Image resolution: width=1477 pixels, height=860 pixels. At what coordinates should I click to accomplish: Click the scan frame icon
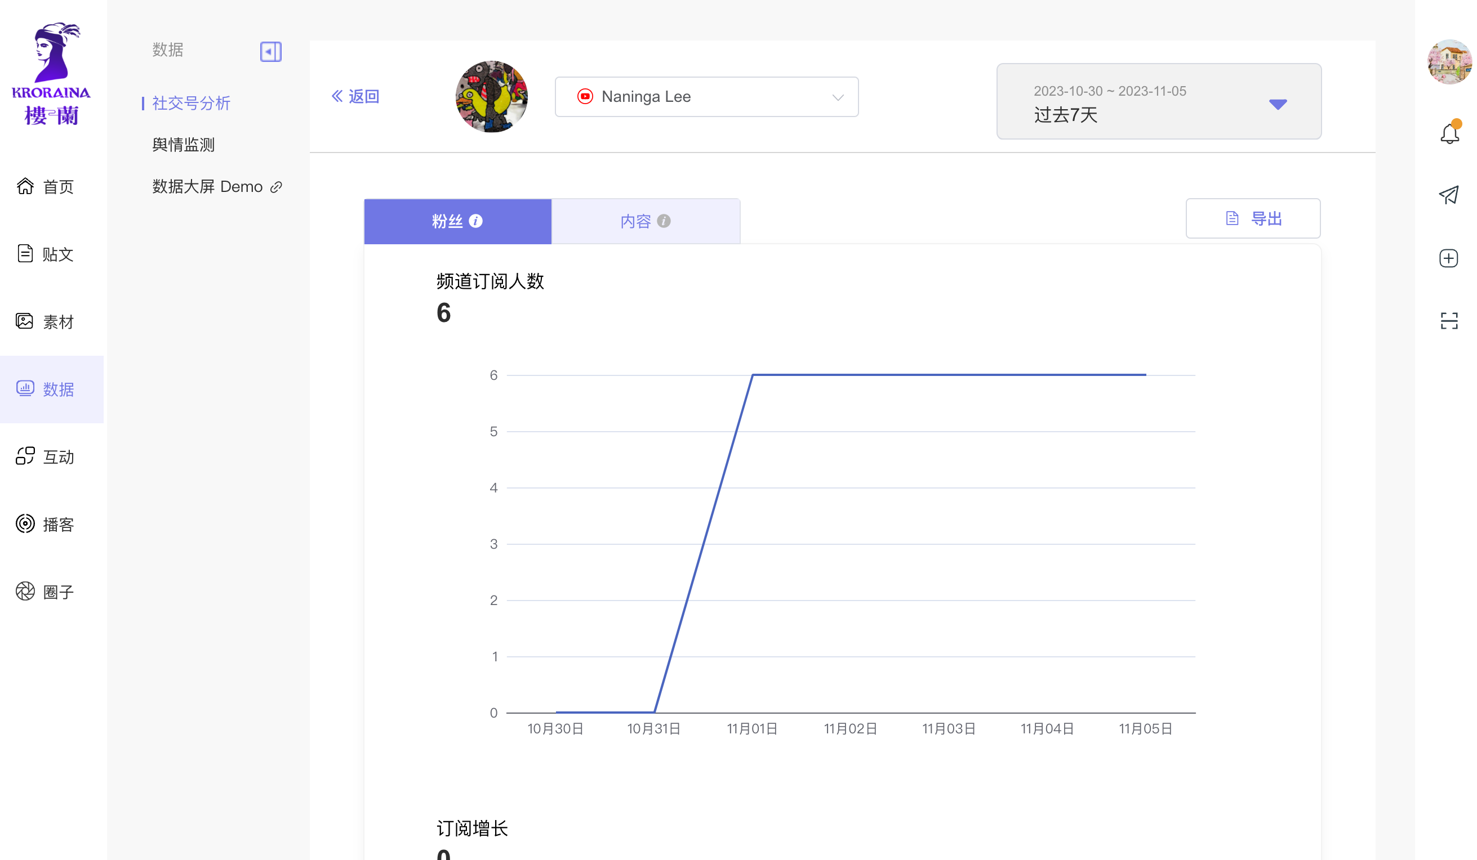[x=1449, y=320]
